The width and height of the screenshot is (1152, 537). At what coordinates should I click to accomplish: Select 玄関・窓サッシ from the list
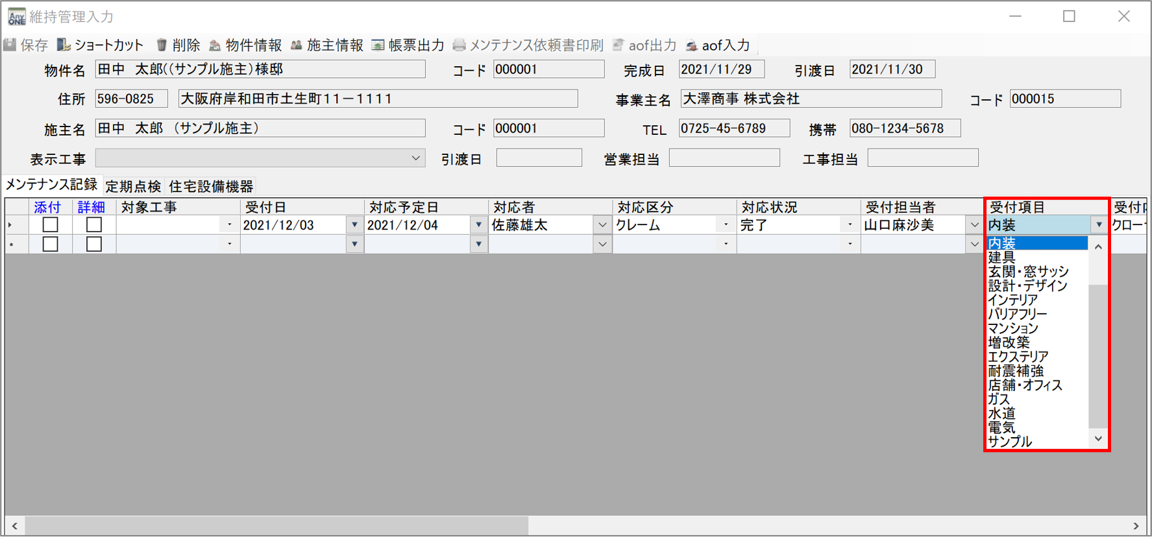pyautogui.click(x=1028, y=272)
